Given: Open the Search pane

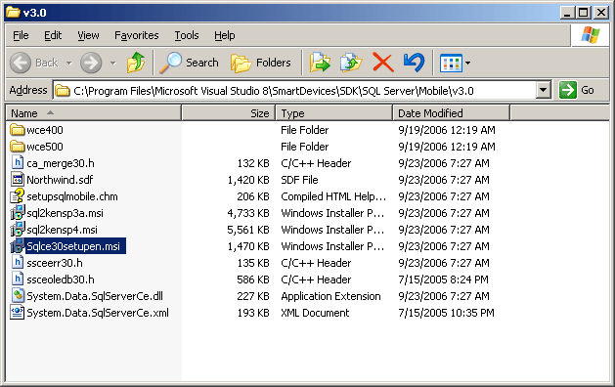Looking at the screenshot, I should (x=189, y=63).
